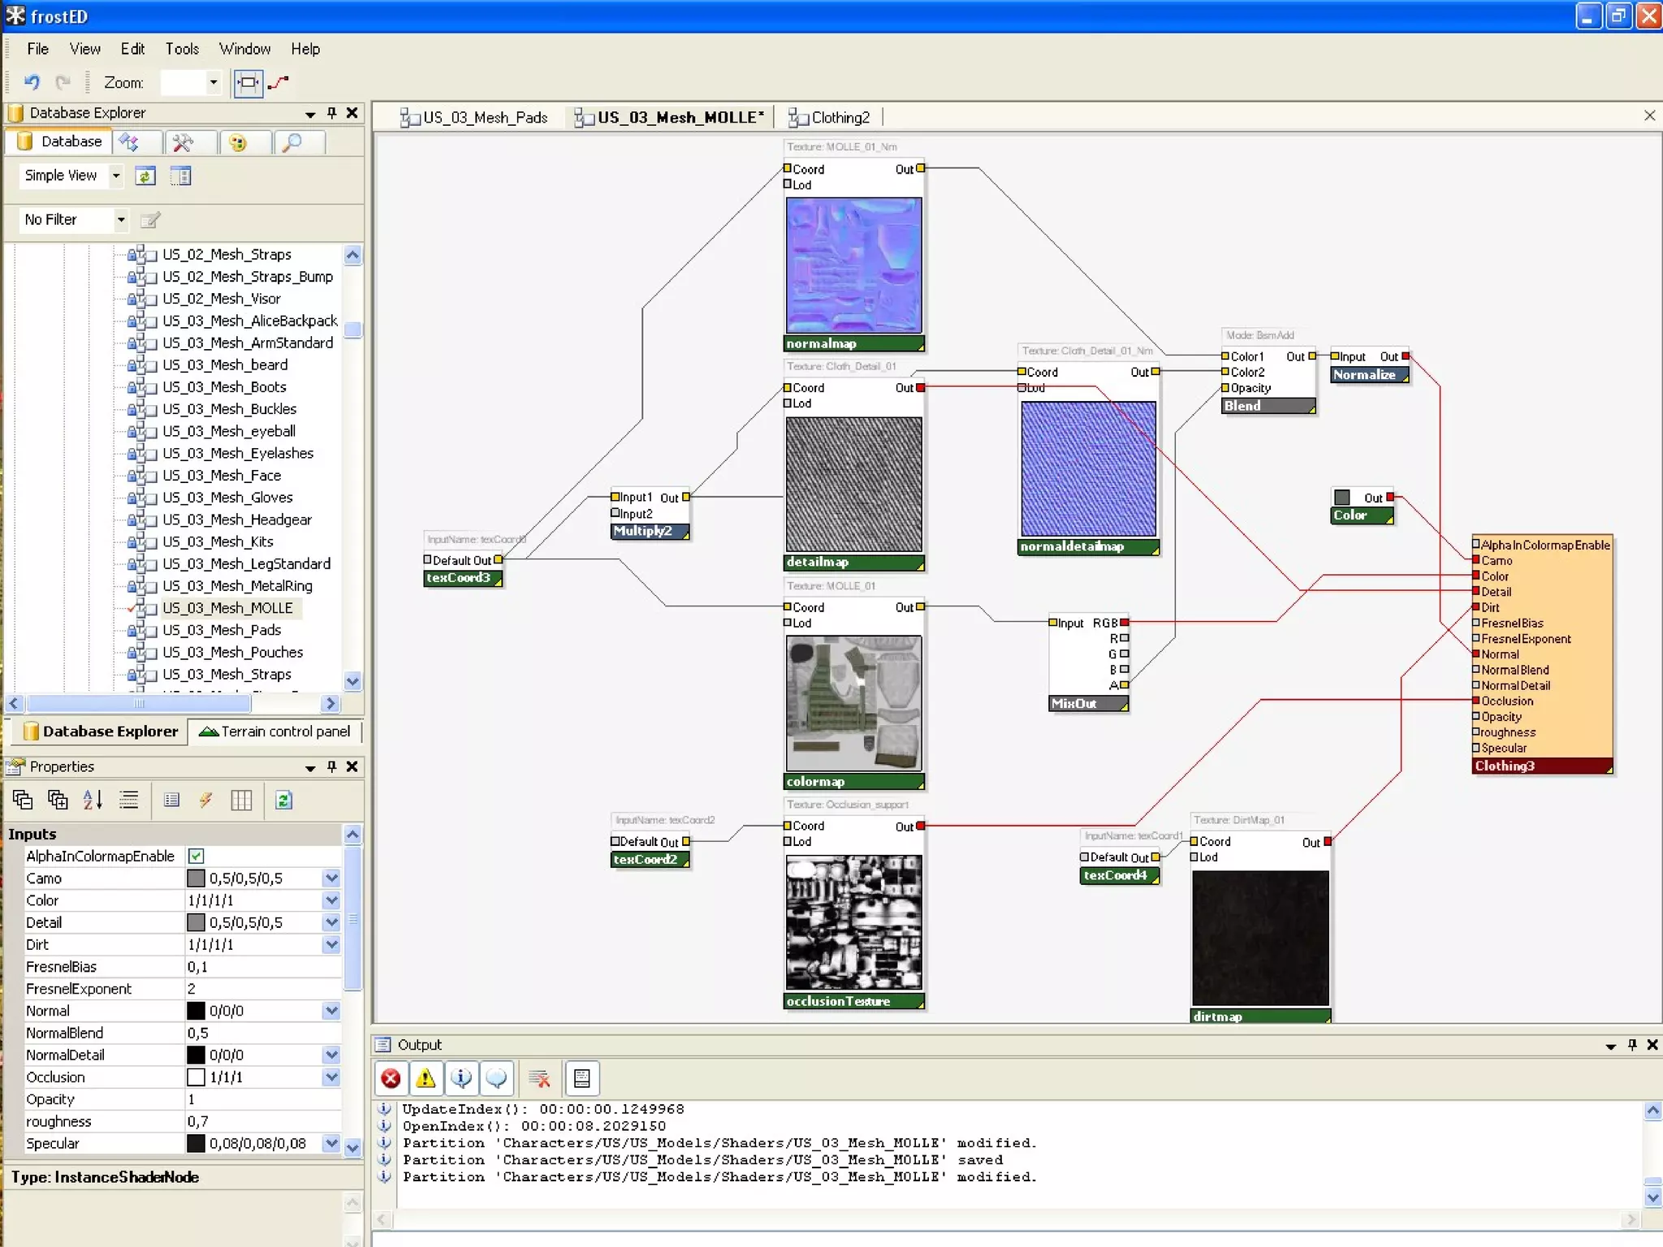The width and height of the screenshot is (1663, 1247).
Task: Open the No Filter dropdown
Action: click(121, 220)
